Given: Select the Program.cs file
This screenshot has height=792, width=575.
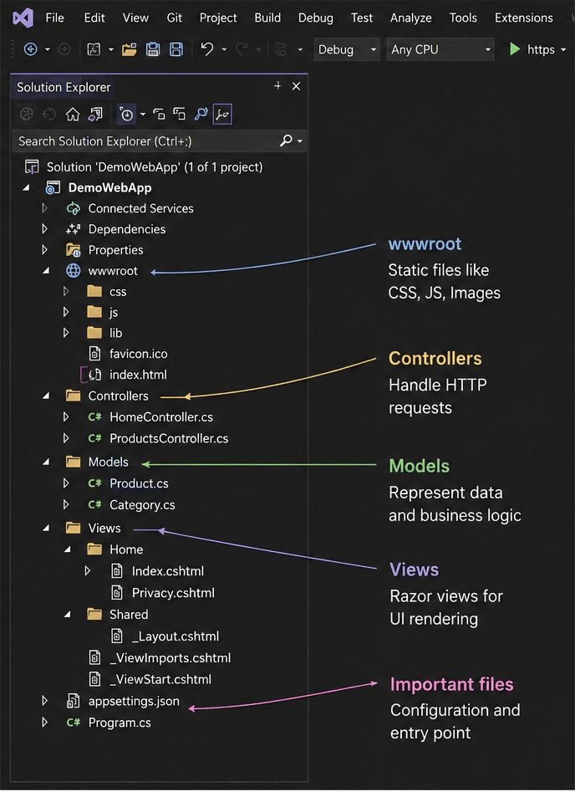Looking at the screenshot, I should [120, 723].
